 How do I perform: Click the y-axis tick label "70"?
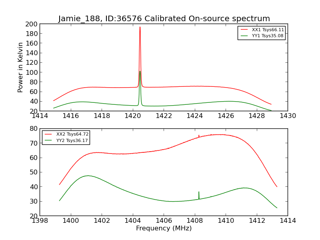coord(34,143)
